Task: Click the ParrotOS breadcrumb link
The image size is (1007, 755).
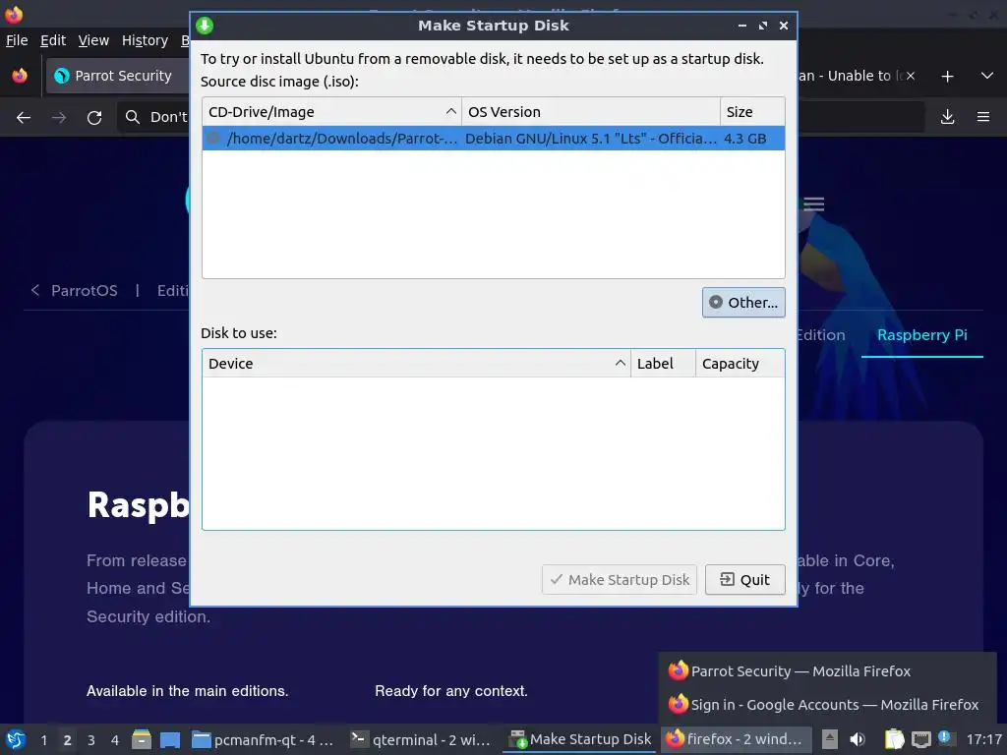Action: 85,291
